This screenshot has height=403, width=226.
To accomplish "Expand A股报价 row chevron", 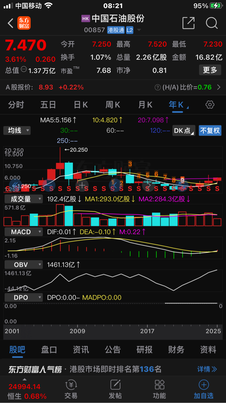I will pos(219,87).
